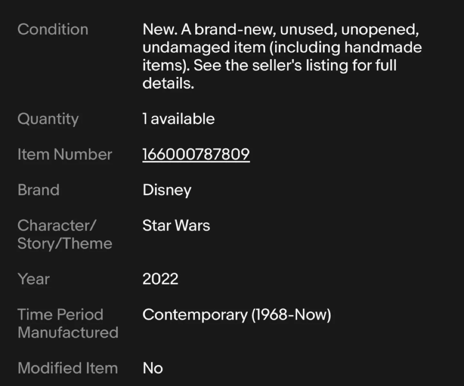The height and width of the screenshot is (386, 464).
Task: Click the condition description text
Action: click(x=282, y=56)
